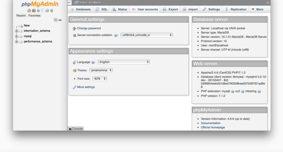Click the Language icon in Appearance settings

point(75,62)
